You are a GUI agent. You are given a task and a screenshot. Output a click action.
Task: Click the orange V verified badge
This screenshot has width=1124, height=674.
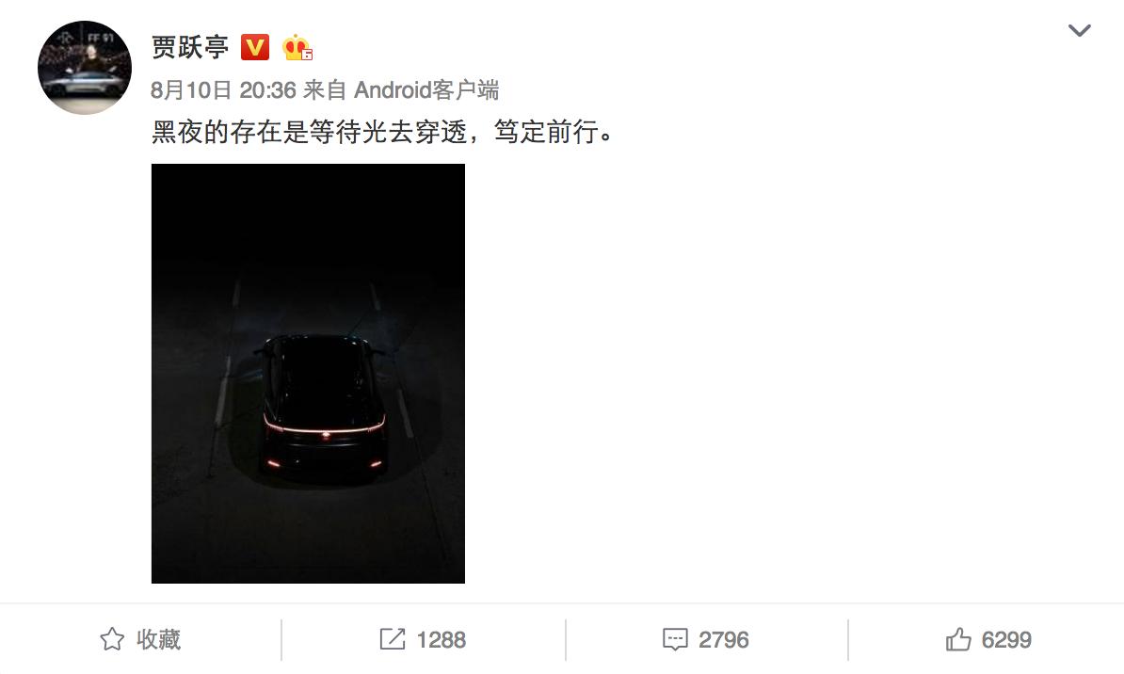[x=254, y=47]
